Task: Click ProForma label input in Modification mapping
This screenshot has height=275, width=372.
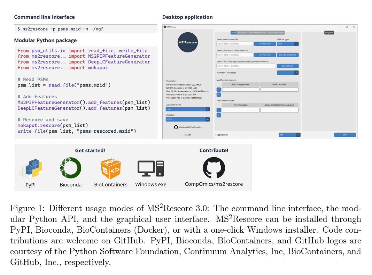Action: tap(279, 90)
